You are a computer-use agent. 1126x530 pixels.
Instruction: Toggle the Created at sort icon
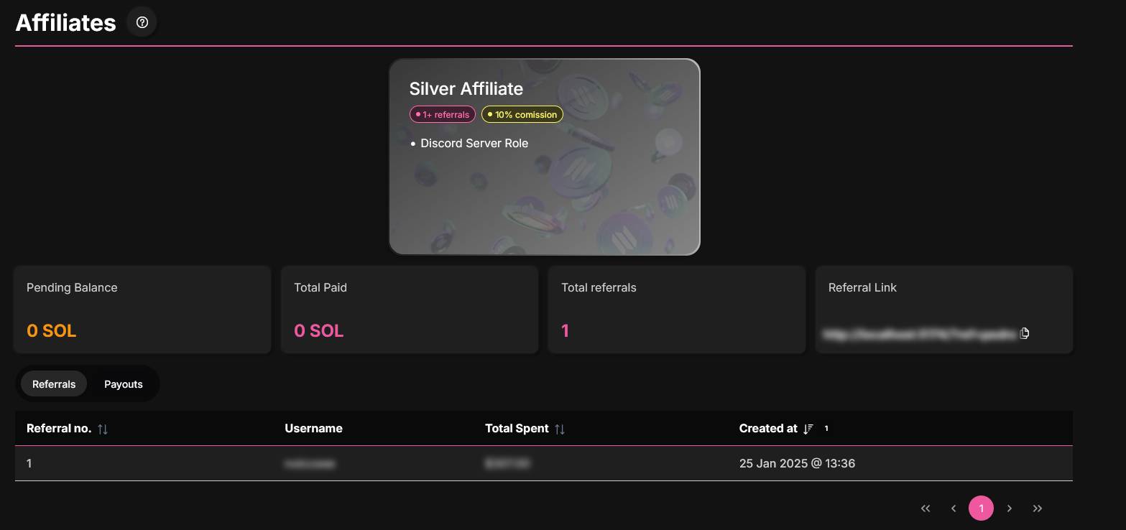(808, 429)
